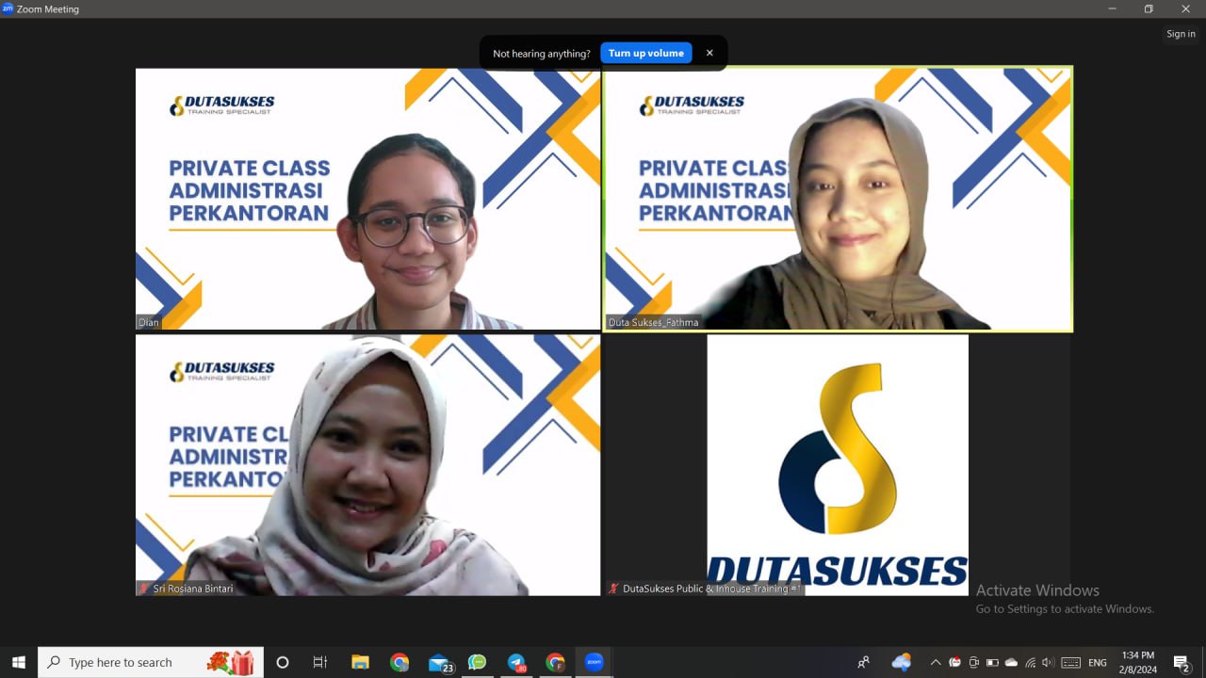The image size is (1206, 678).
Task: Open the weather widget in the taskbar
Action: point(902,662)
